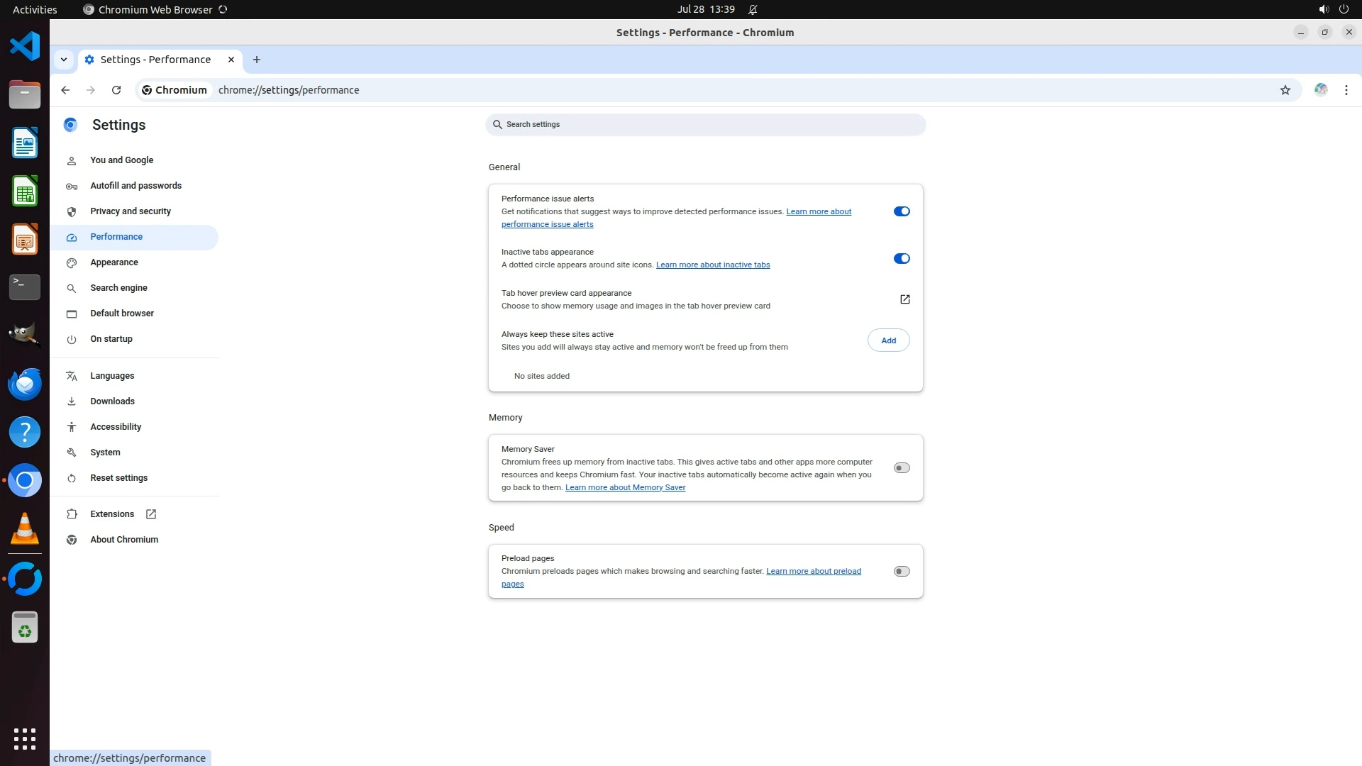Image resolution: width=1362 pixels, height=766 pixels.
Task: Reload the current settings page
Action: click(116, 90)
